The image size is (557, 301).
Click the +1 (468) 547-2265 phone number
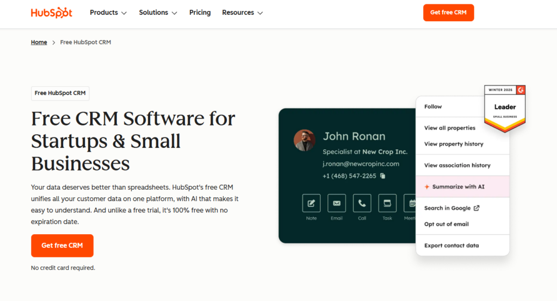click(x=349, y=175)
